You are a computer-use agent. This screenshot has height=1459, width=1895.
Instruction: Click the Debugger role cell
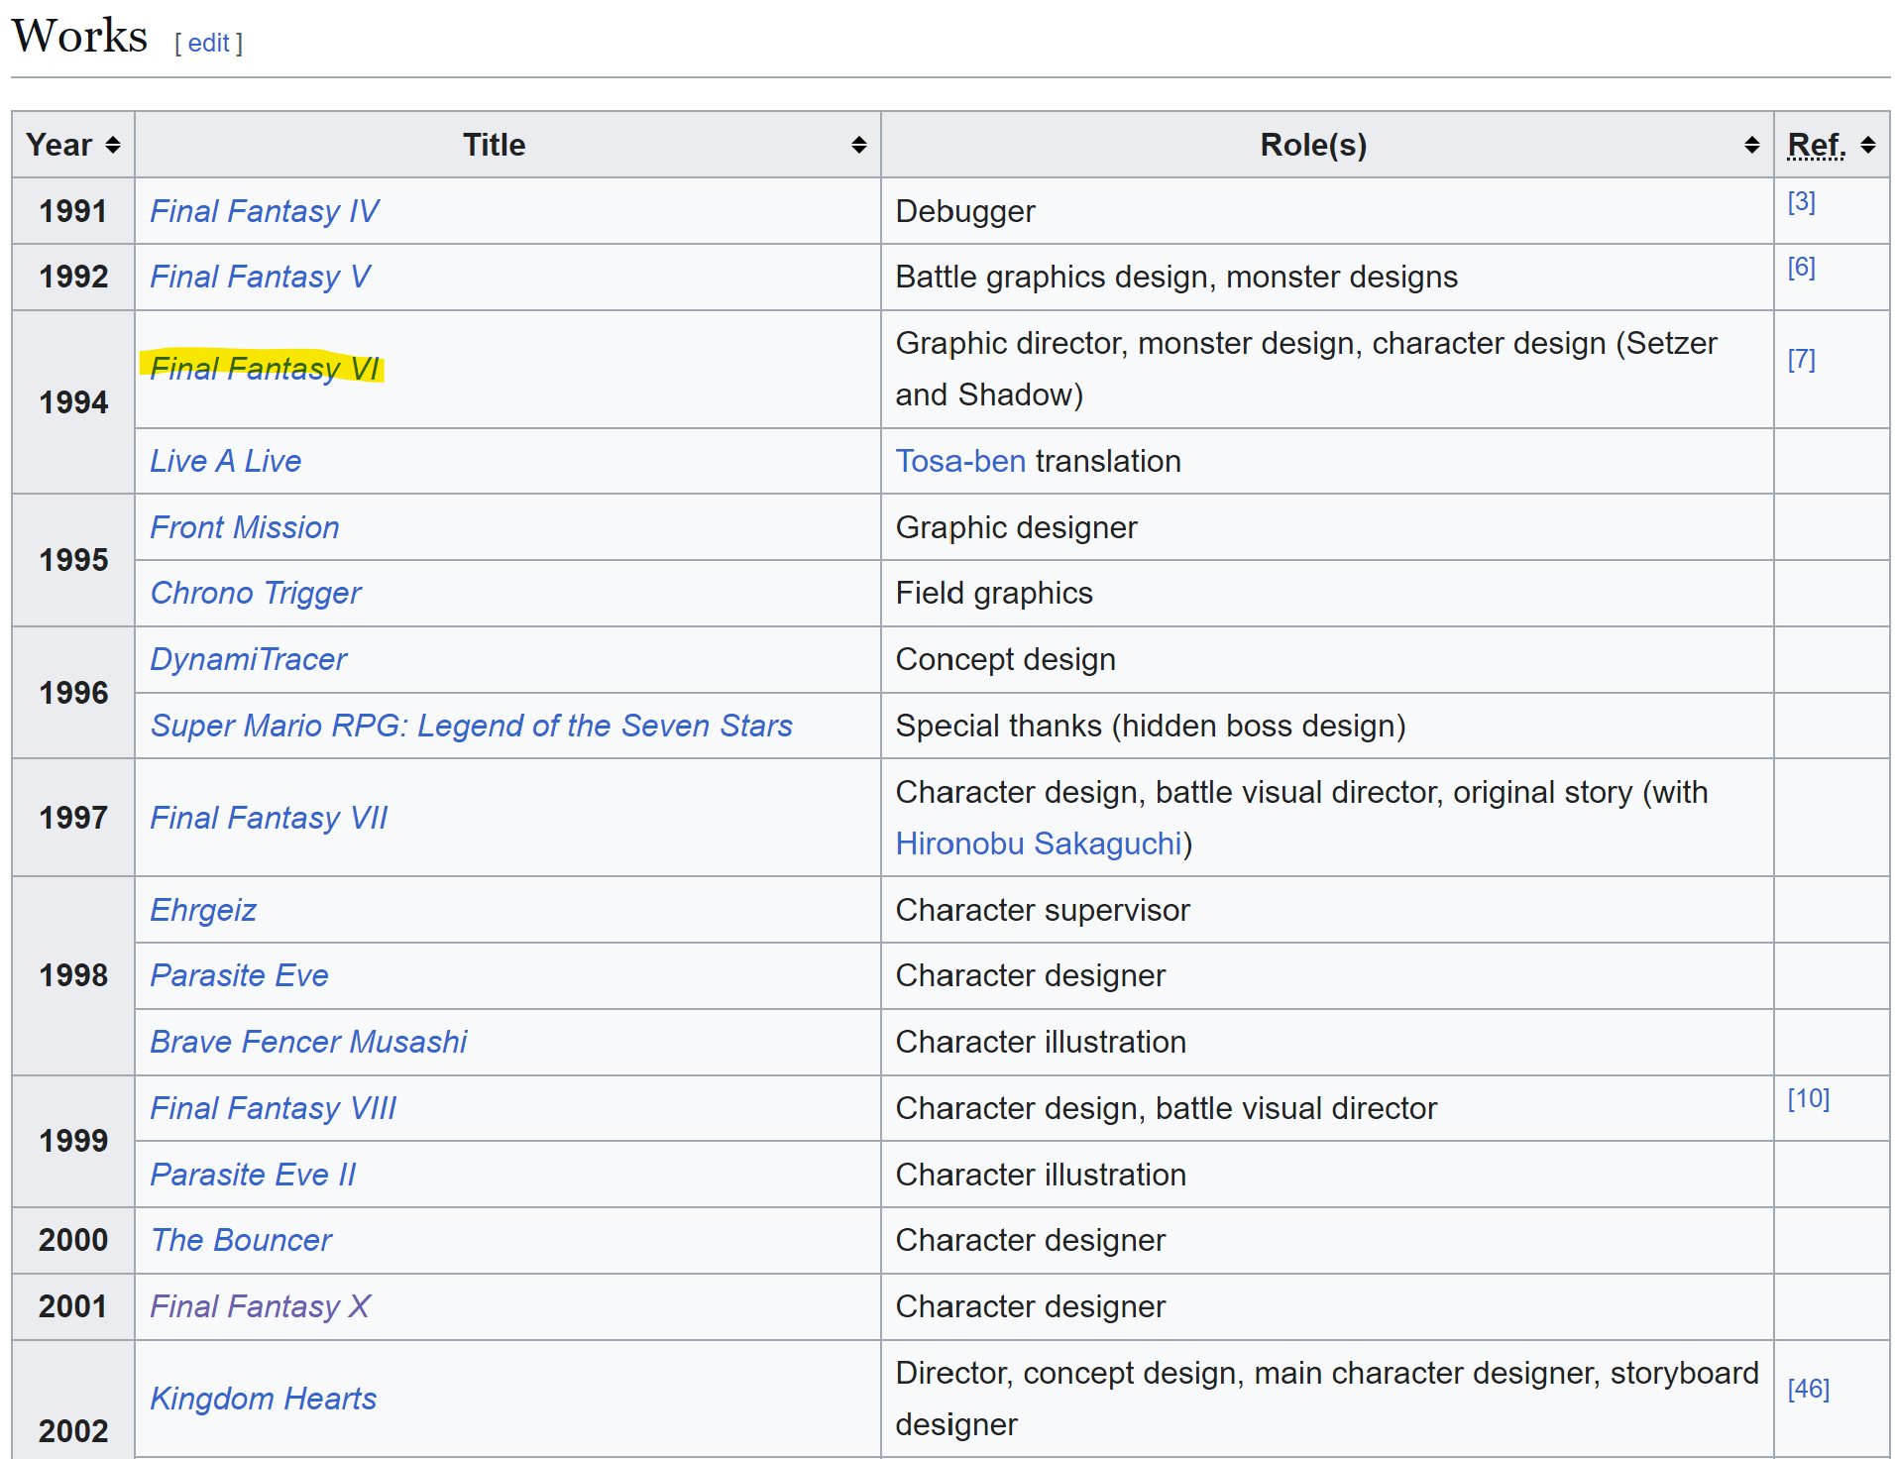(1327, 211)
